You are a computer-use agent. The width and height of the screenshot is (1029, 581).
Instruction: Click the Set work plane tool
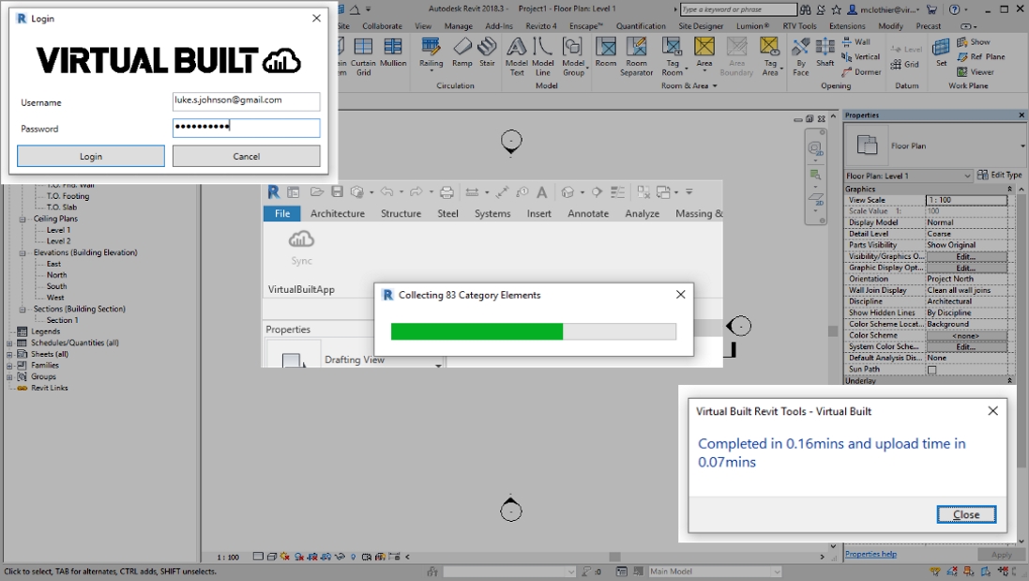pyautogui.click(x=941, y=53)
